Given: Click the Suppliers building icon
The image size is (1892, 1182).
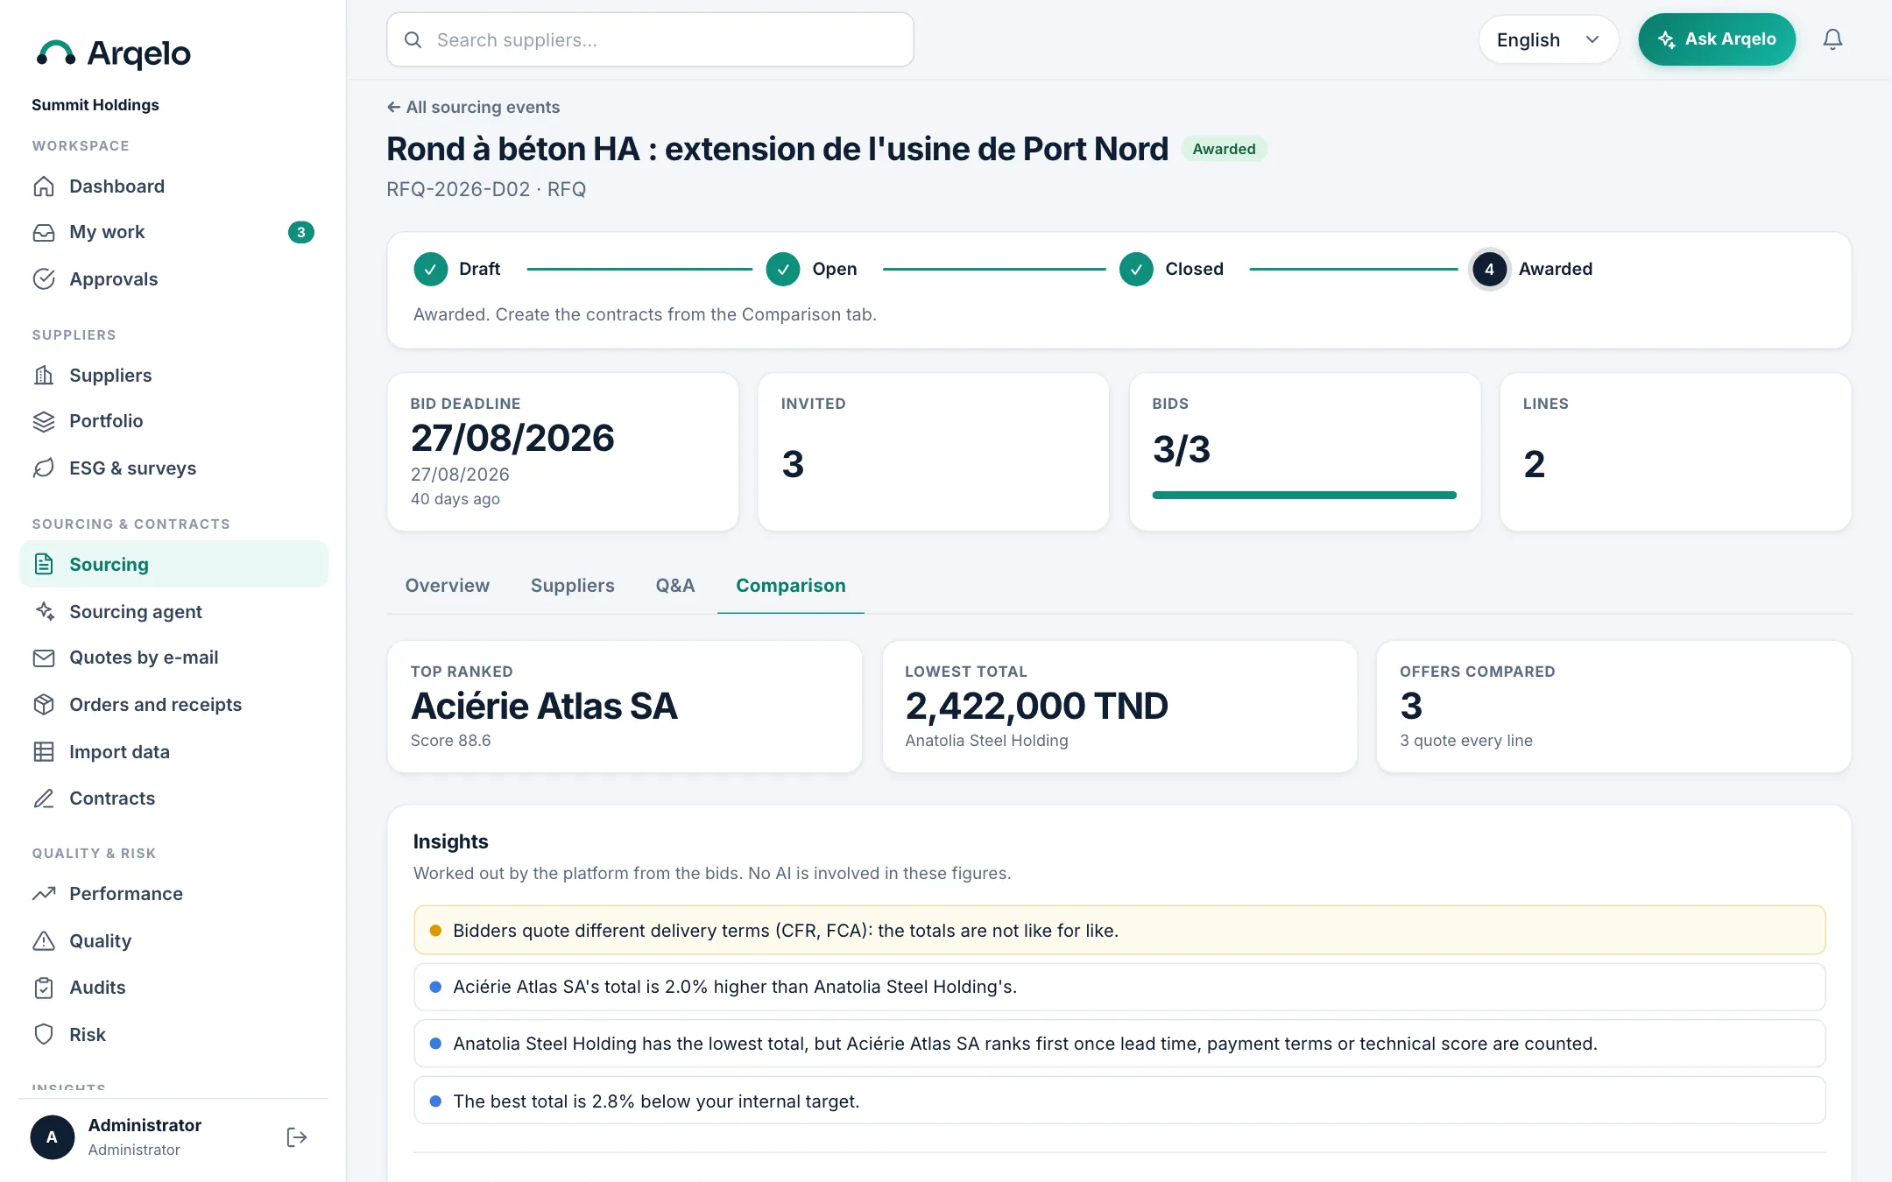Looking at the screenshot, I should pyautogui.click(x=44, y=376).
